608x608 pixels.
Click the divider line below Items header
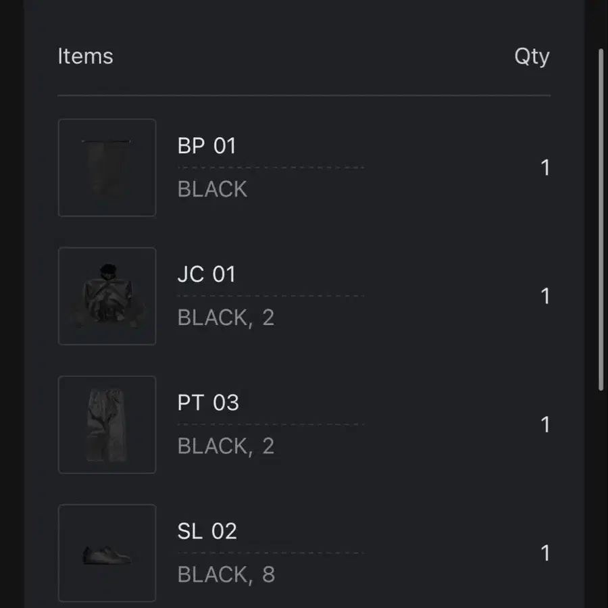pyautogui.click(x=304, y=96)
